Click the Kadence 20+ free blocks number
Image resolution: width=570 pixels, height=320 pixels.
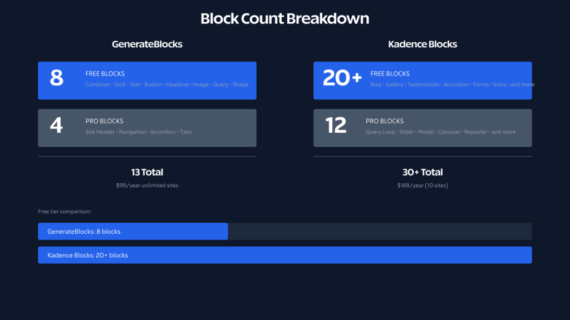pyautogui.click(x=342, y=78)
